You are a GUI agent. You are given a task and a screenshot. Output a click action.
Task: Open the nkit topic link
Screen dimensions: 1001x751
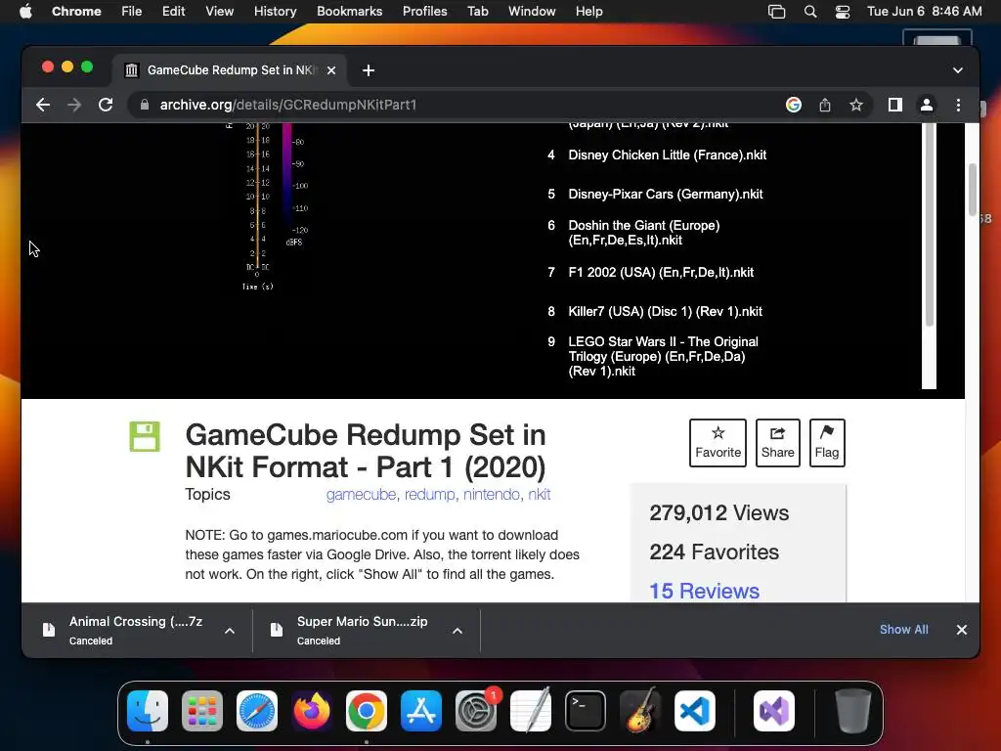pos(540,494)
